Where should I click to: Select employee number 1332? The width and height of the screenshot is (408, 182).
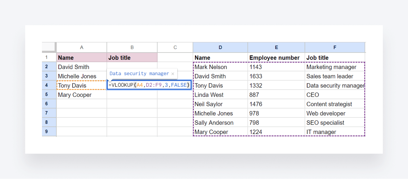[276, 85]
